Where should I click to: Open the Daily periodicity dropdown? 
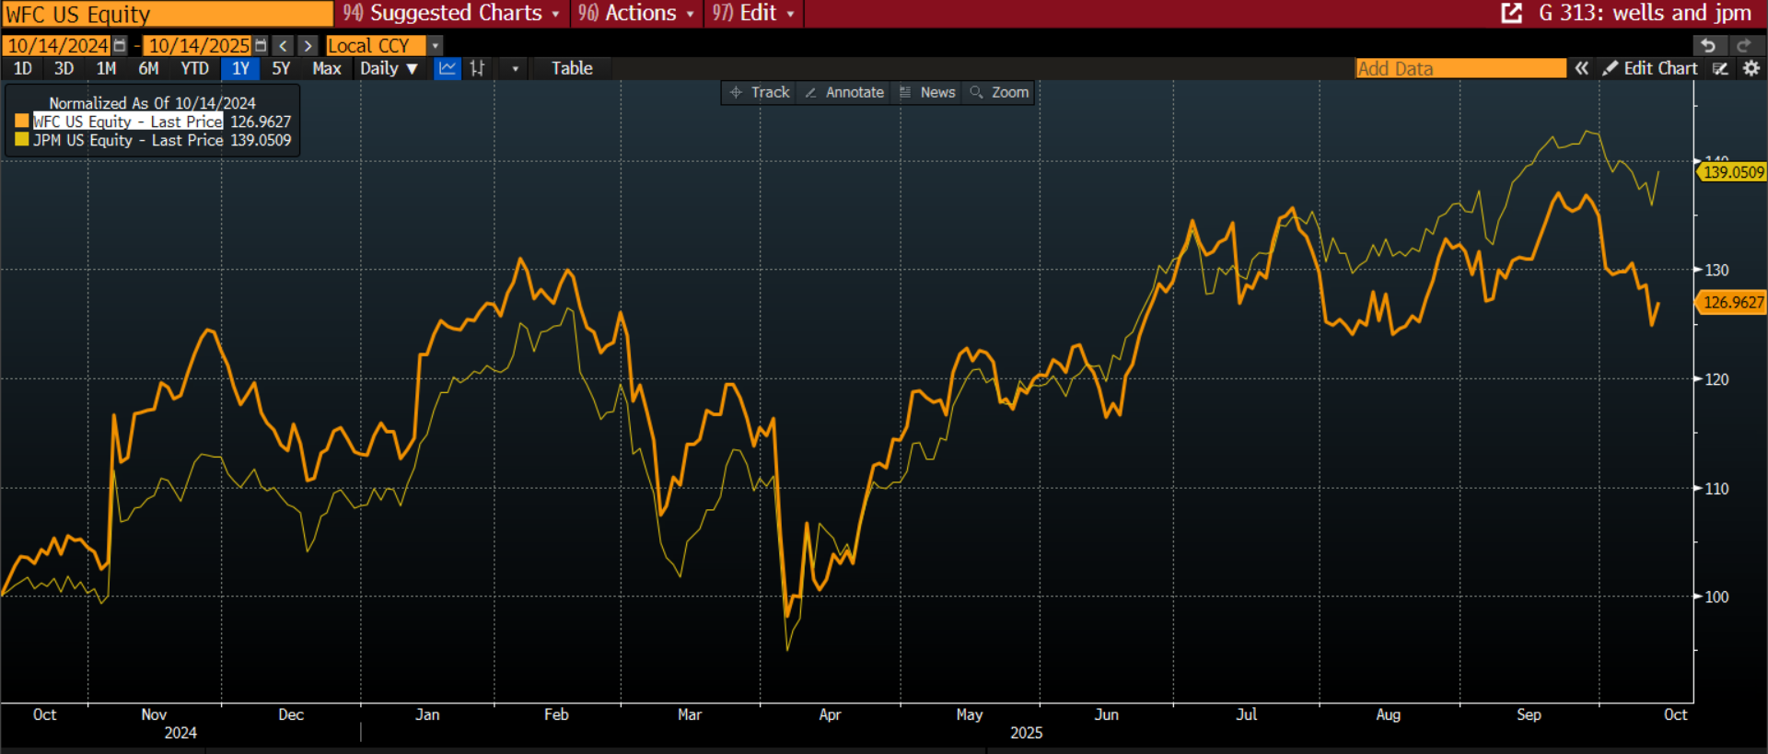pyautogui.click(x=389, y=68)
